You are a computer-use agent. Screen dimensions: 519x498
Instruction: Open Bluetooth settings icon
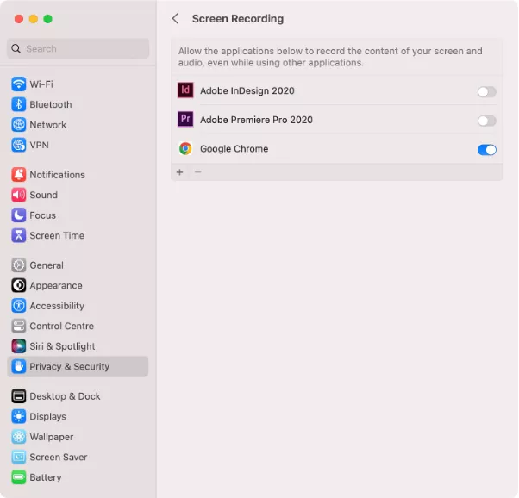click(x=18, y=104)
